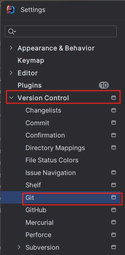This screenshot has width=125, height=255.
Task: Click project-level icon beside Subversion
Action: 114,247
